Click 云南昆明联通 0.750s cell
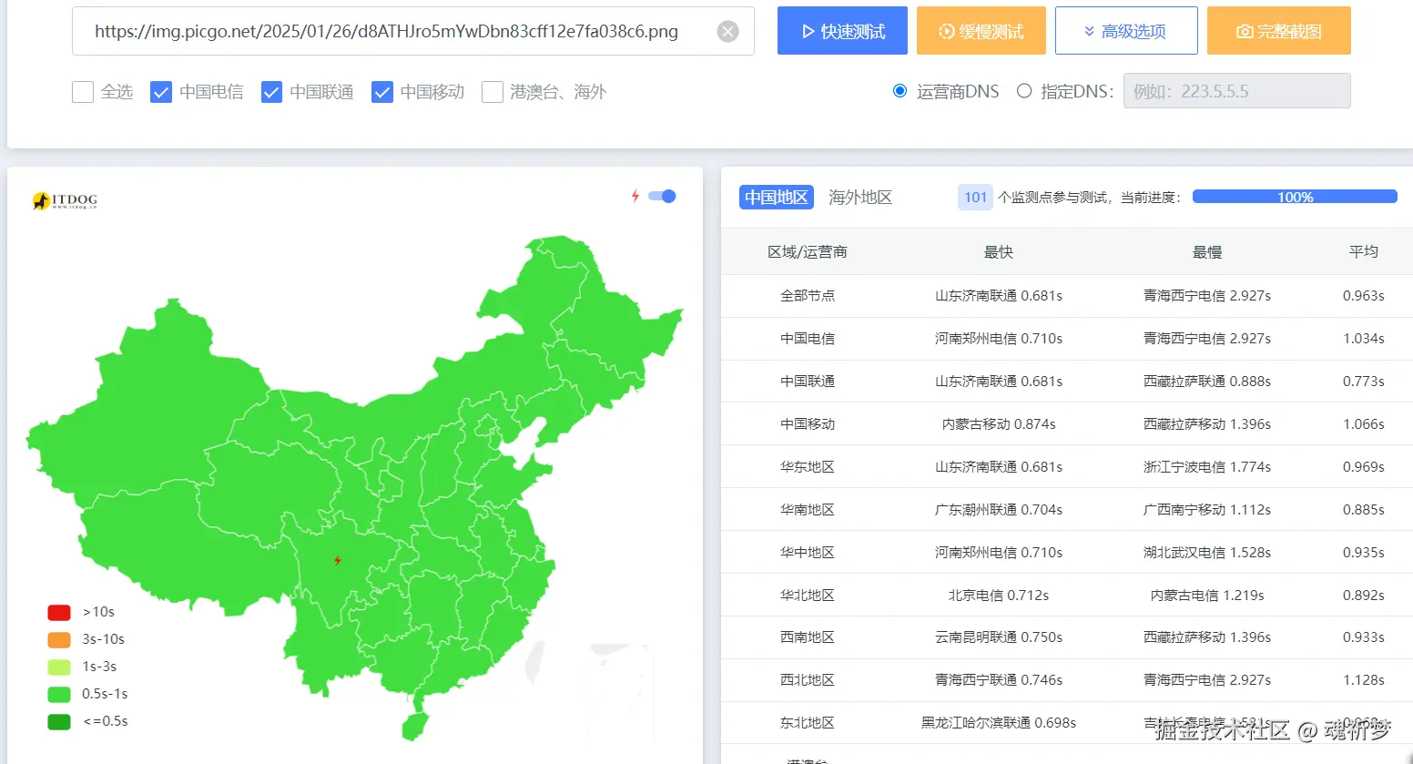 click(999, 637)
